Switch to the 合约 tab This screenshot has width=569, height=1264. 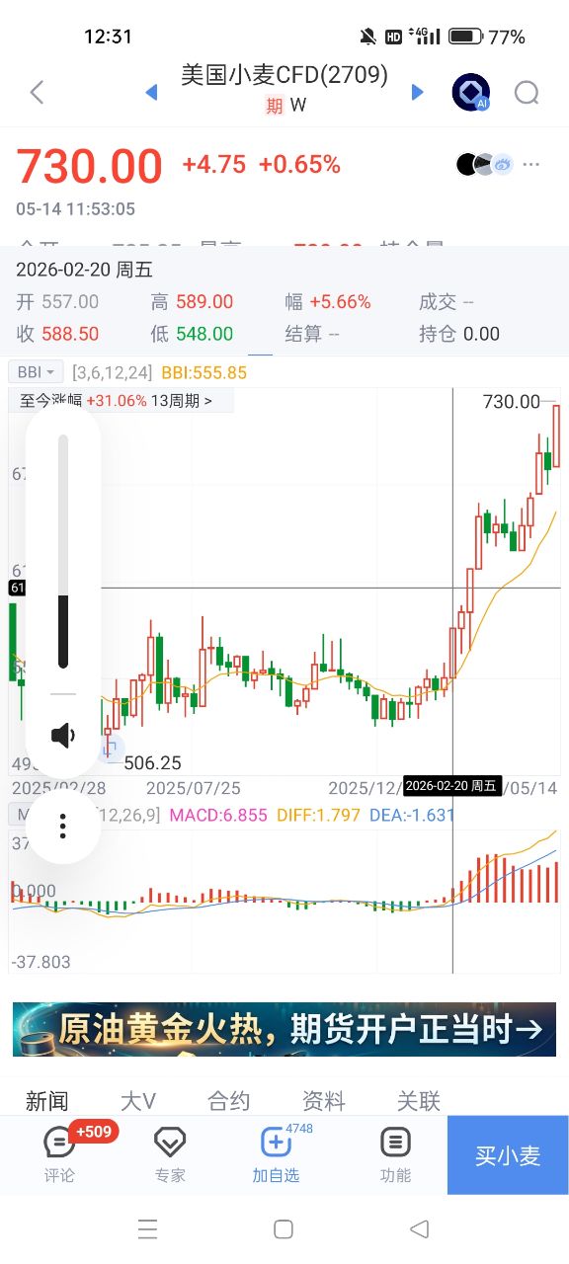[228, 1100]
